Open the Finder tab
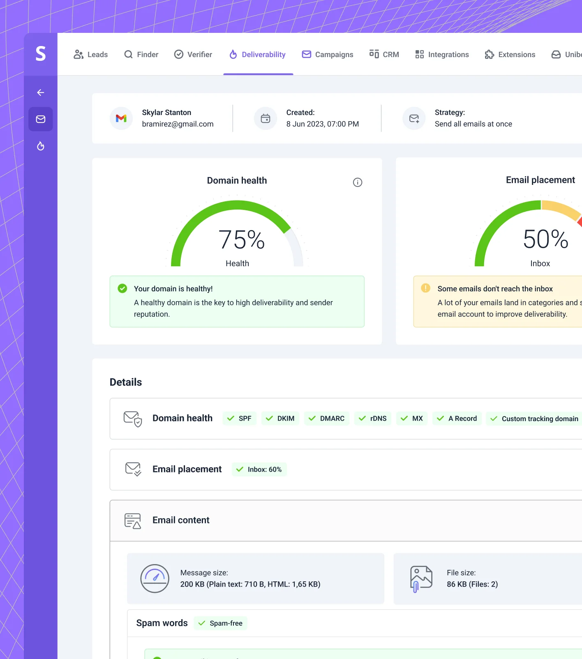 (141, 55)
